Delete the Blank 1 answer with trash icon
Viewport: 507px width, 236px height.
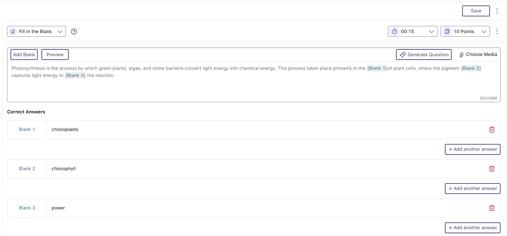(492, 130)
